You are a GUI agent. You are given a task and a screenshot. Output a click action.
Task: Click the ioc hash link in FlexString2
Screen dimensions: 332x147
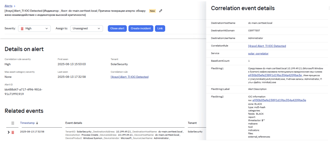[279, 100]
